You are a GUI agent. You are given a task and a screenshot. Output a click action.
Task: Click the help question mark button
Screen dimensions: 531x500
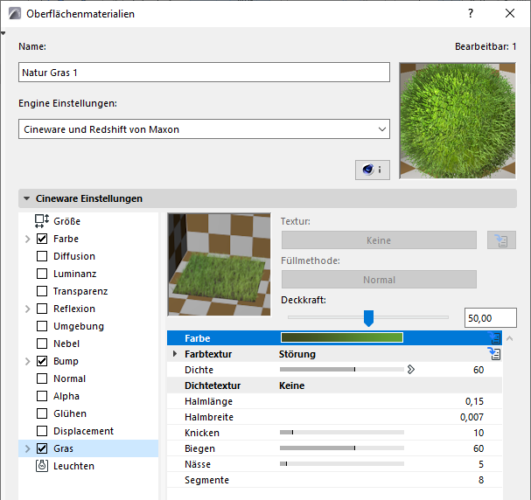pyautogui.click(x=470, y=14)
